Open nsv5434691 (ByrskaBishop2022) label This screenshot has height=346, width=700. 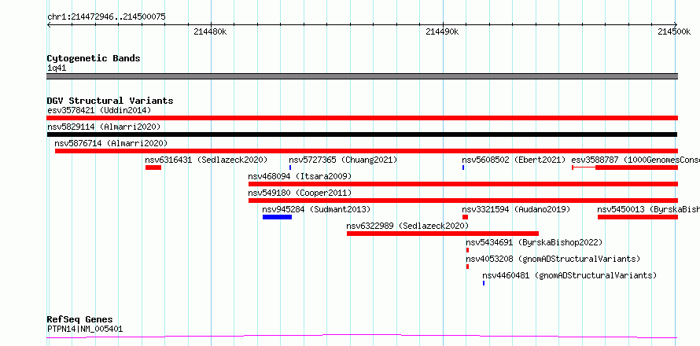point(534,242)
